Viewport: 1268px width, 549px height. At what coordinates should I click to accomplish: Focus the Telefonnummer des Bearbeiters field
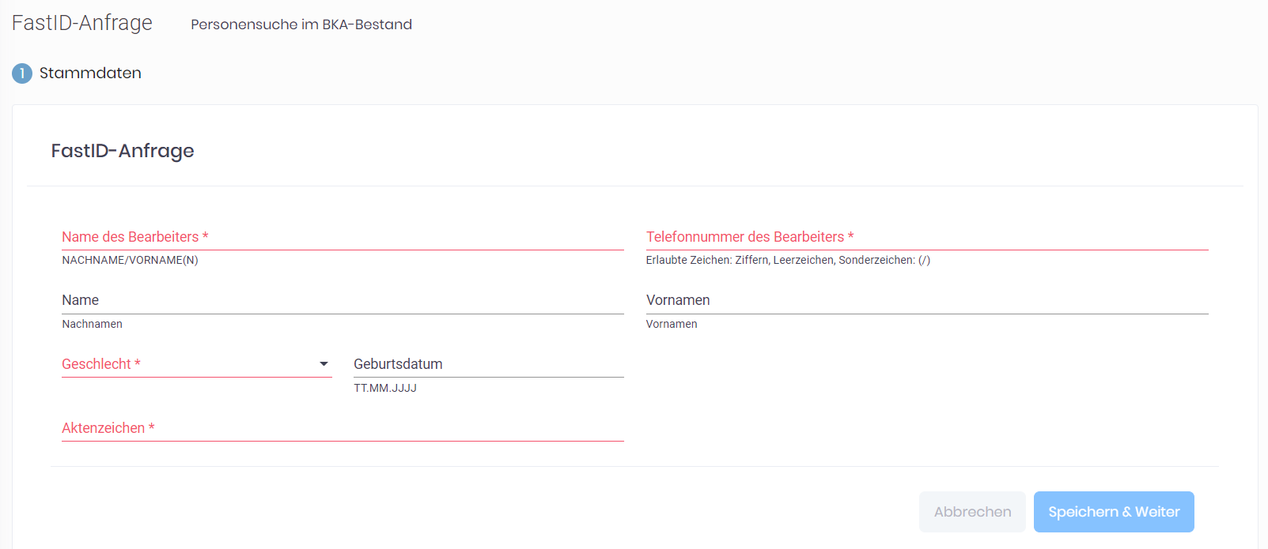(x=927, y=237)
